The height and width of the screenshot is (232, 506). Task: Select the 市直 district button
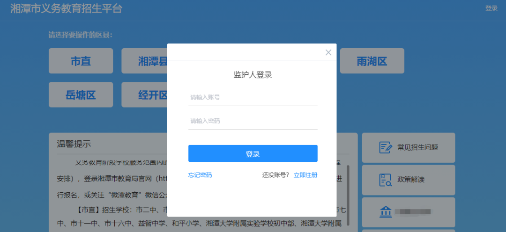pyautogui.click(x=81, y=61)
